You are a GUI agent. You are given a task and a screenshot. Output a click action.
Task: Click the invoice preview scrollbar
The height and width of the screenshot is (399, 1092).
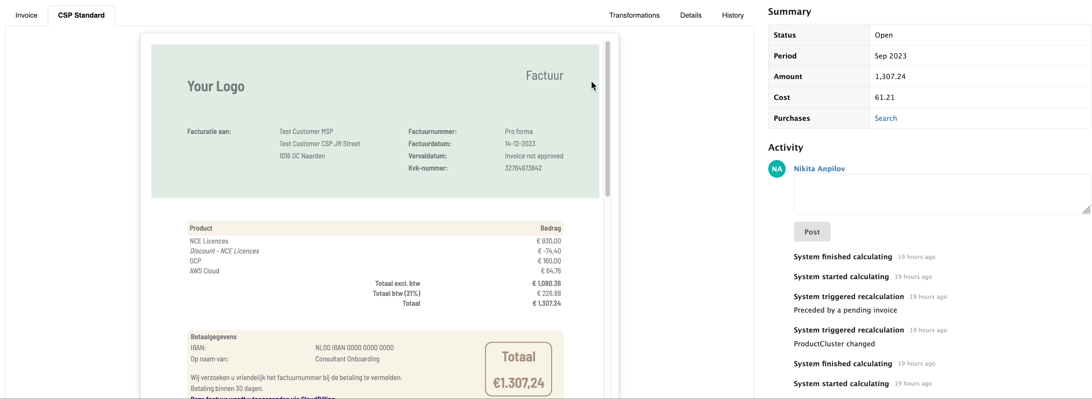(607, 119)
